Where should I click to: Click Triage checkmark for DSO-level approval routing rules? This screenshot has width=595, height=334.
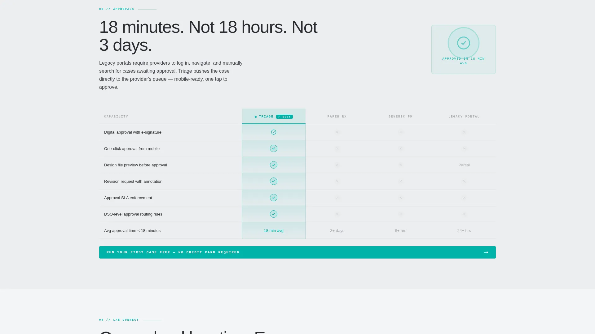point(274,214)
